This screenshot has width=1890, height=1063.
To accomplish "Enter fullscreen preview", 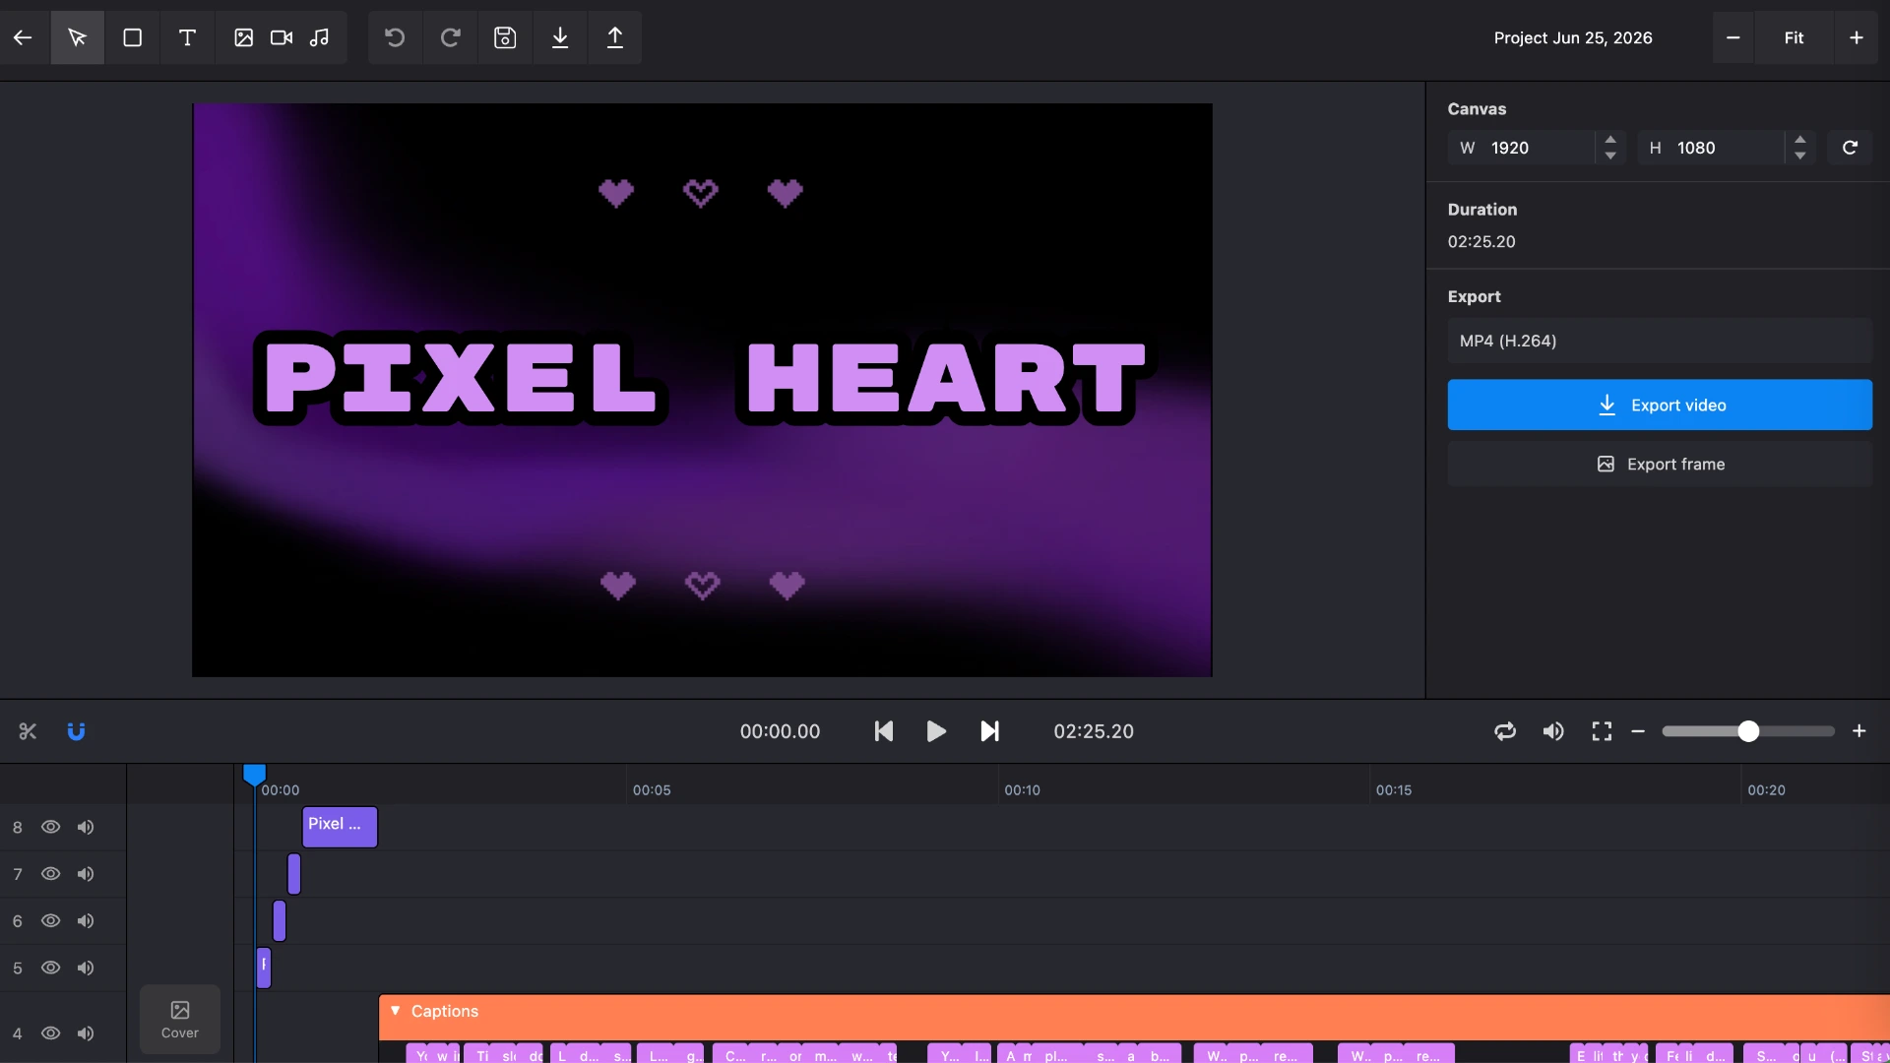I will (1602, 731).
